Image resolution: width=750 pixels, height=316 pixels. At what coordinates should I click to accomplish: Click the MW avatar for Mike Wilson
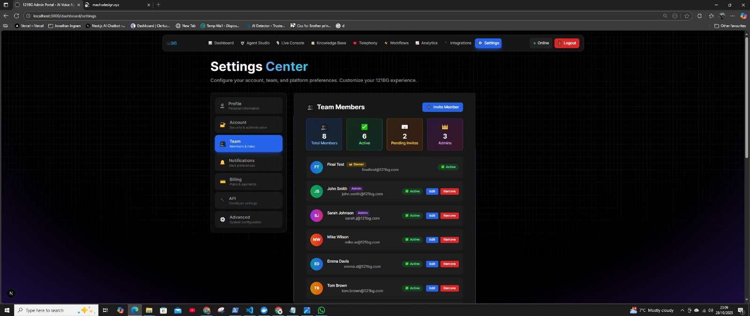(316, 240)
